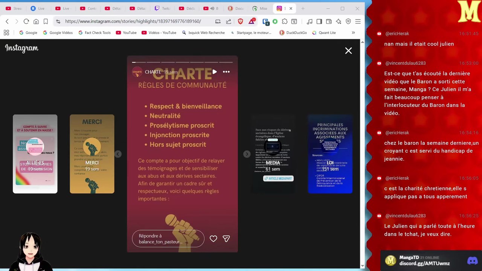Click the discord.gg/AMTUwmz invite text

424,263
